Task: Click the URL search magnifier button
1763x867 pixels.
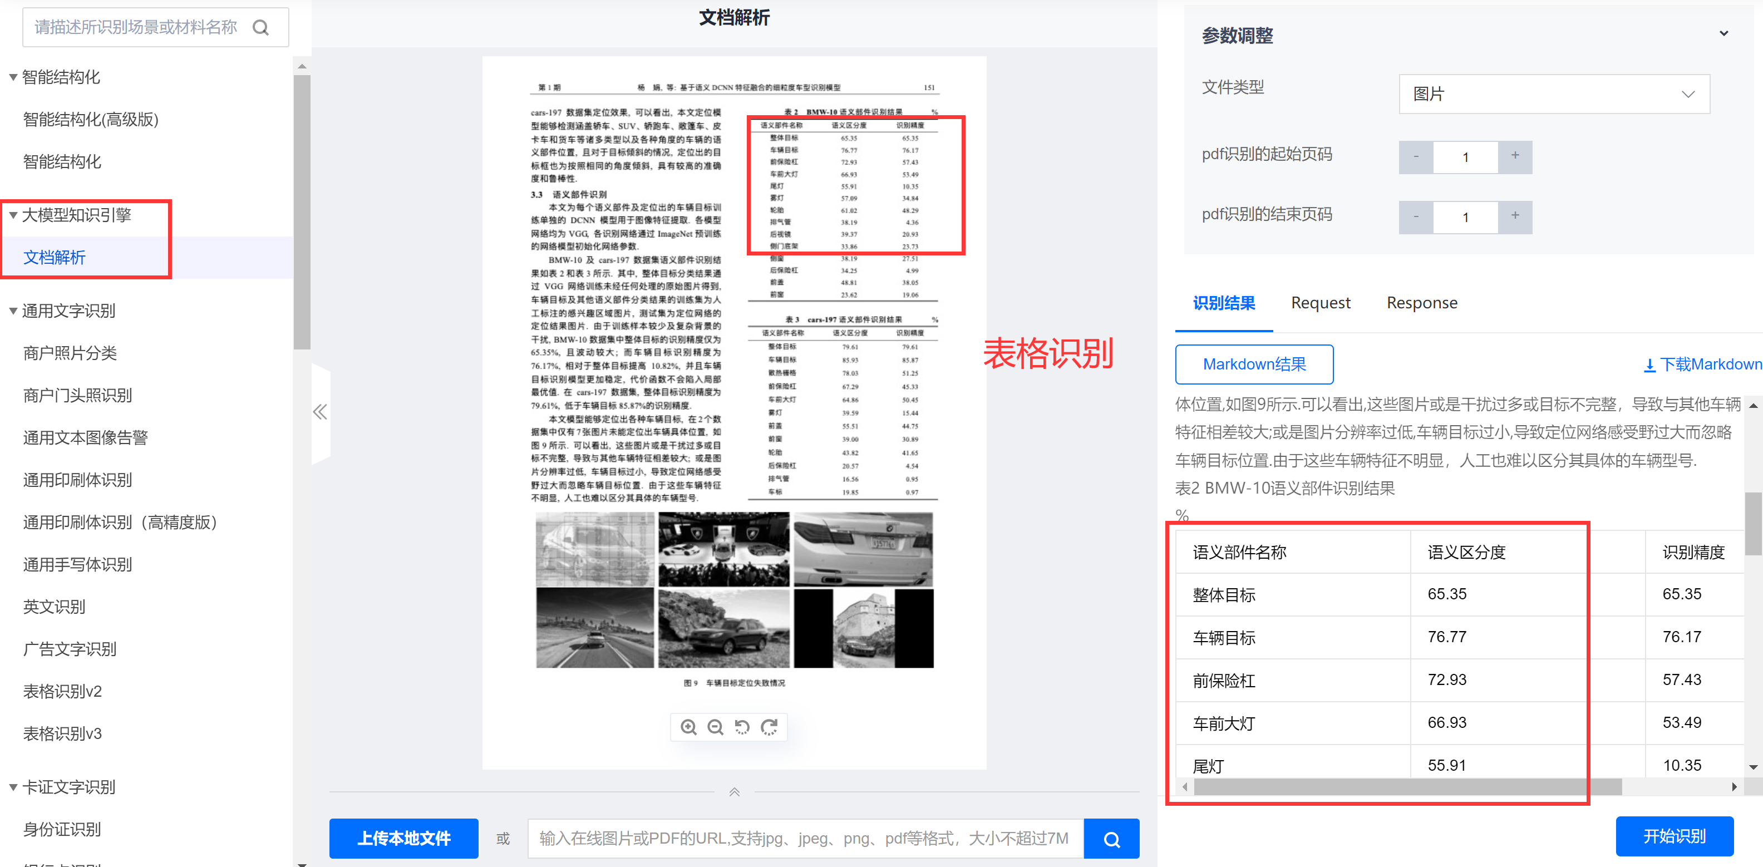Action: (x=1111, y=839)
